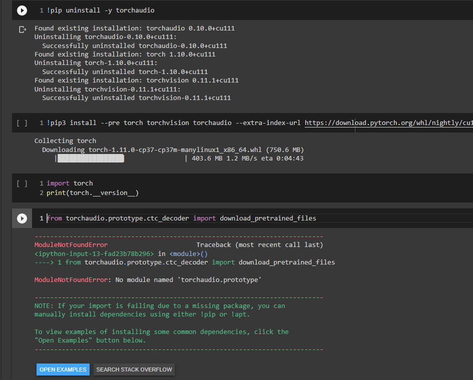Click the torch download progress bar

point(121,158)
